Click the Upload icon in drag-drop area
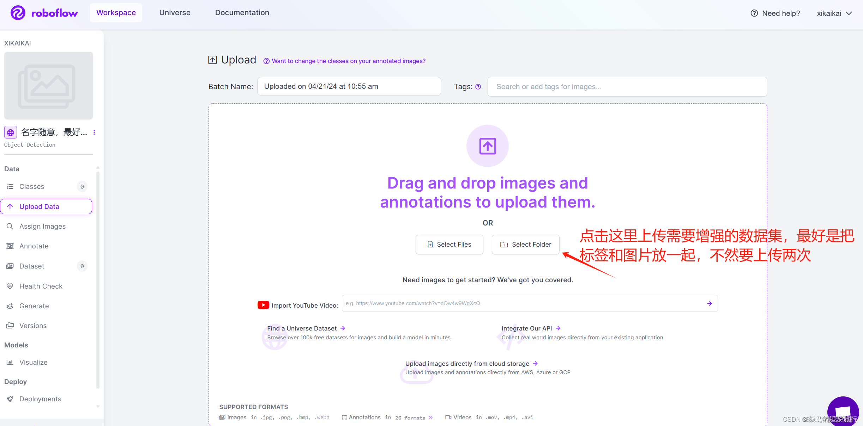The image size is (863, 426). click(x=487, y=146)
